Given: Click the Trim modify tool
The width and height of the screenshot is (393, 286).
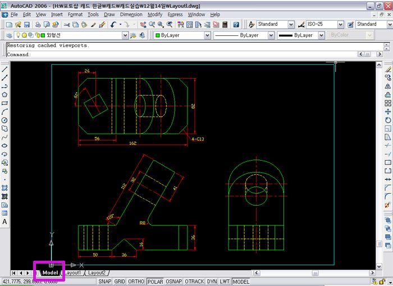Looking at the screenshot, I should pos(388,146).
